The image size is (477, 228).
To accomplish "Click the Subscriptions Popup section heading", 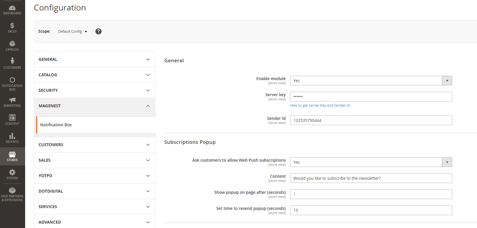I will point(190,142).
